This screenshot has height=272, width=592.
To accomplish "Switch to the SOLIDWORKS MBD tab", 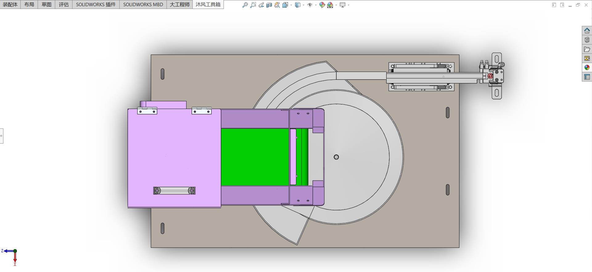I will pos(143,4).
